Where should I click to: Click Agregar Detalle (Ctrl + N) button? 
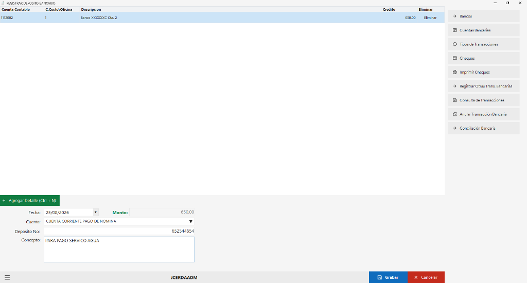[30, 201]
